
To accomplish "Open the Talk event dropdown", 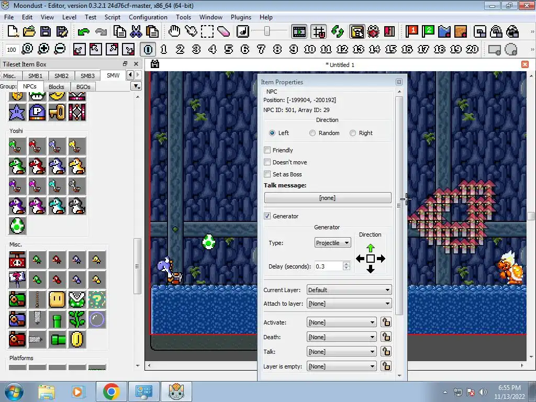I will pos(341,352).
